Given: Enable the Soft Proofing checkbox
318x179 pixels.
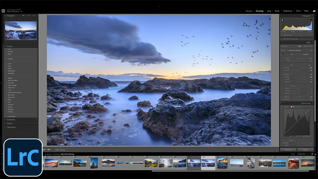Looking at the screenshot, I should (54, 149).
